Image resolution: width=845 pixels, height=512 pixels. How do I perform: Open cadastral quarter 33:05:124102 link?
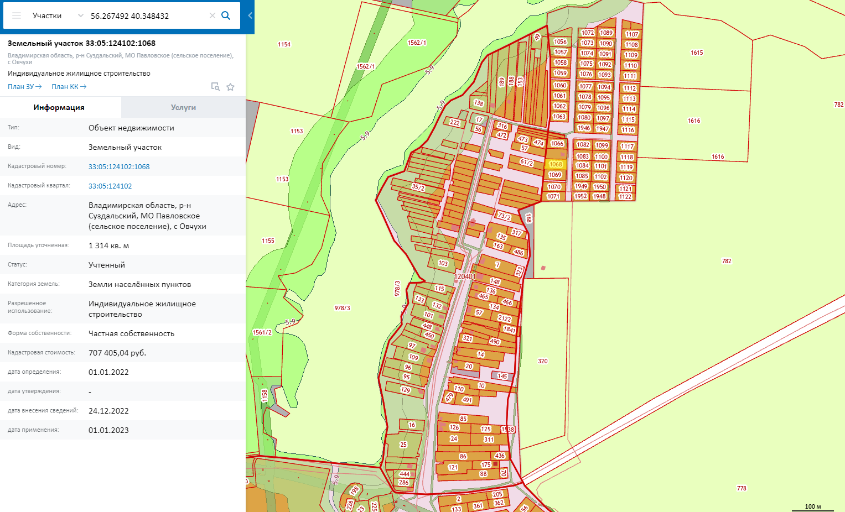click(110, 186)
